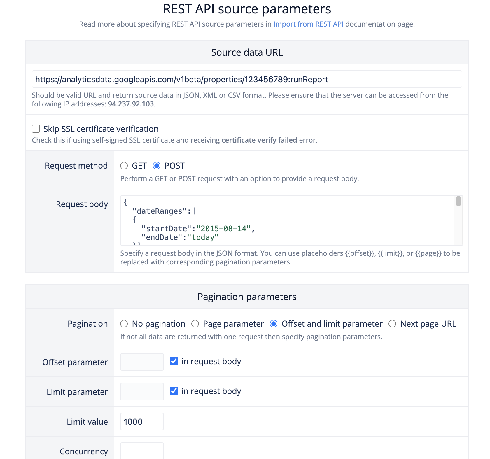This screenshot has height=459, width=490.
Task: Select No pagination option
Action: point(124,324)
